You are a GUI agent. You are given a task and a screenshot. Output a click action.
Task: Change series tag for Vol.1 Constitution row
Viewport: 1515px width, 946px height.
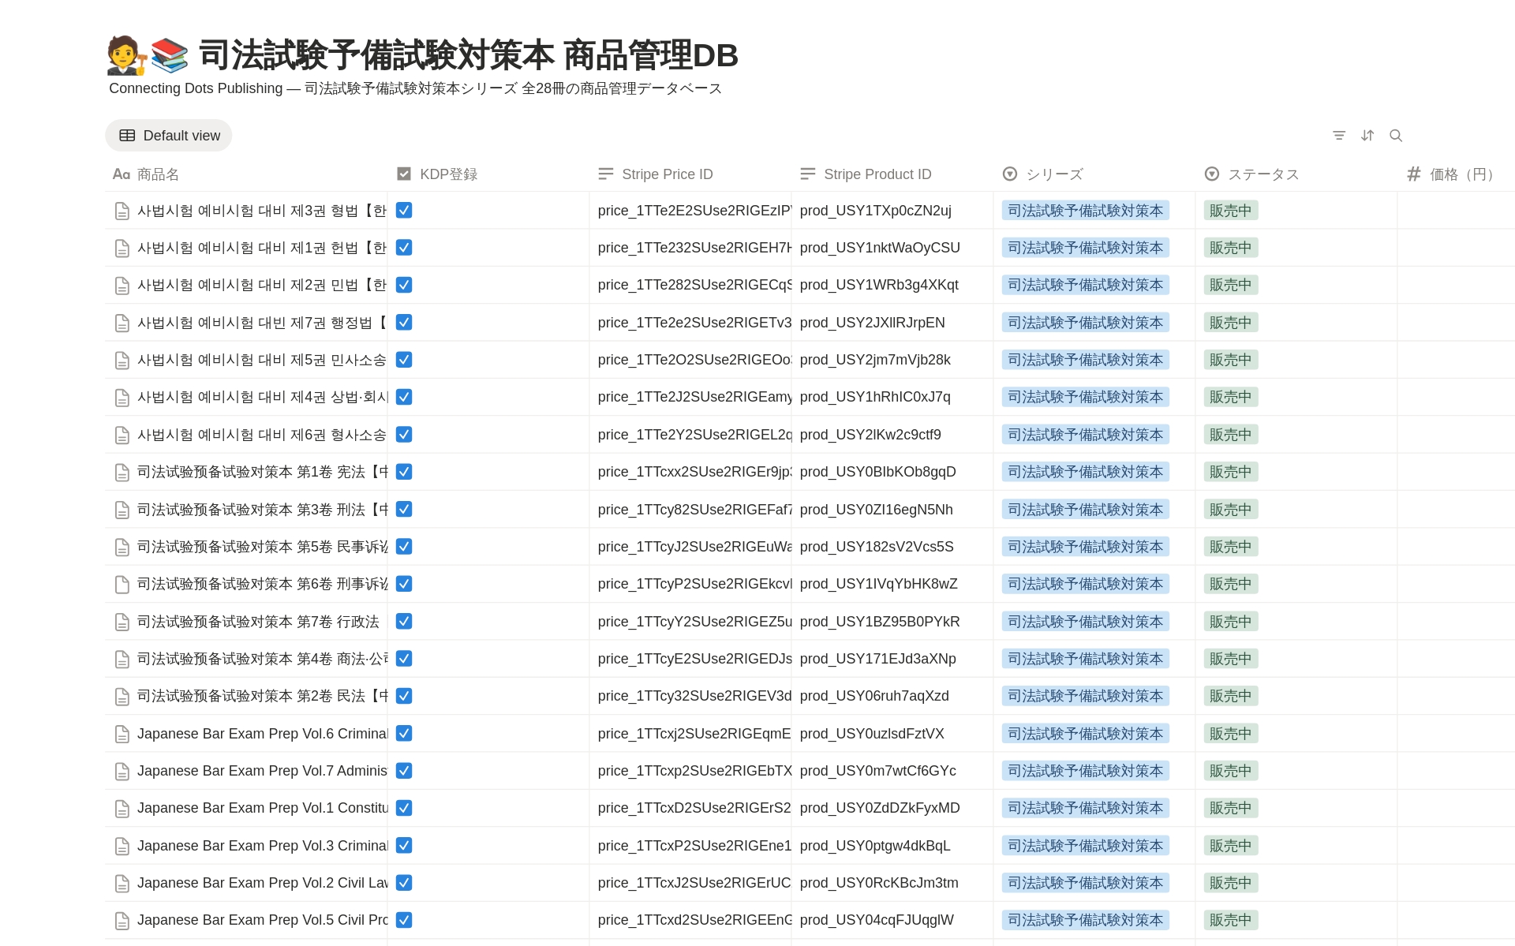[1086, 808]
